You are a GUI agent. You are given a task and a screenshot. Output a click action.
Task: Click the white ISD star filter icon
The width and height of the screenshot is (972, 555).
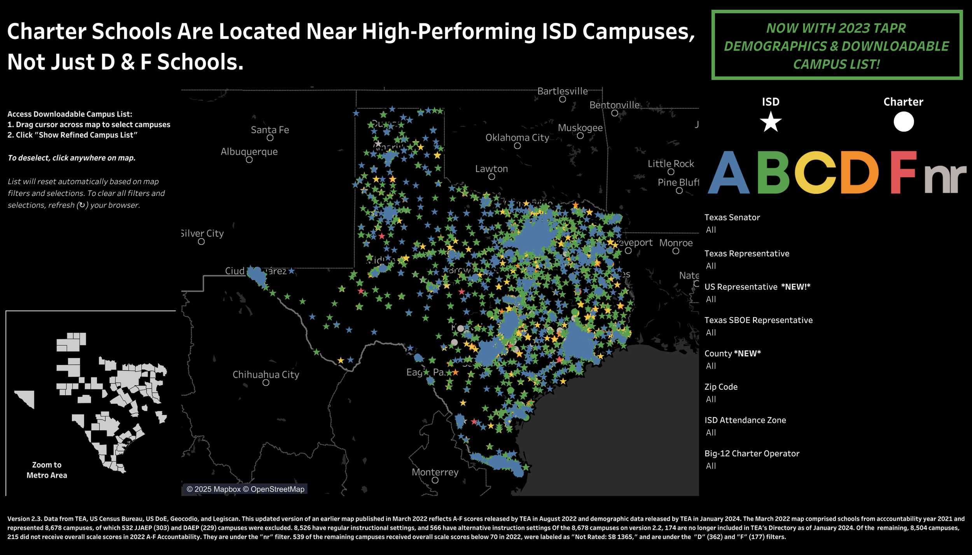point(770,122)
